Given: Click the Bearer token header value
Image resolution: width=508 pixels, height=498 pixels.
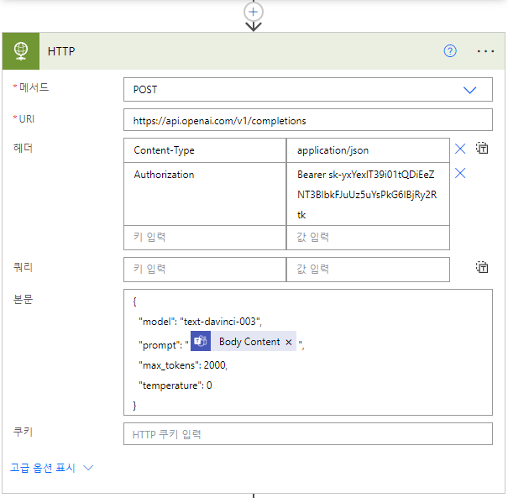Looking at the screenshot, I should pyautogui.click(x=368, y=194).
